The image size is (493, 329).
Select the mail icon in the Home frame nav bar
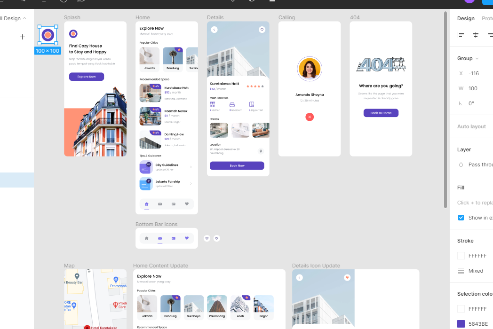coord(160,204)
